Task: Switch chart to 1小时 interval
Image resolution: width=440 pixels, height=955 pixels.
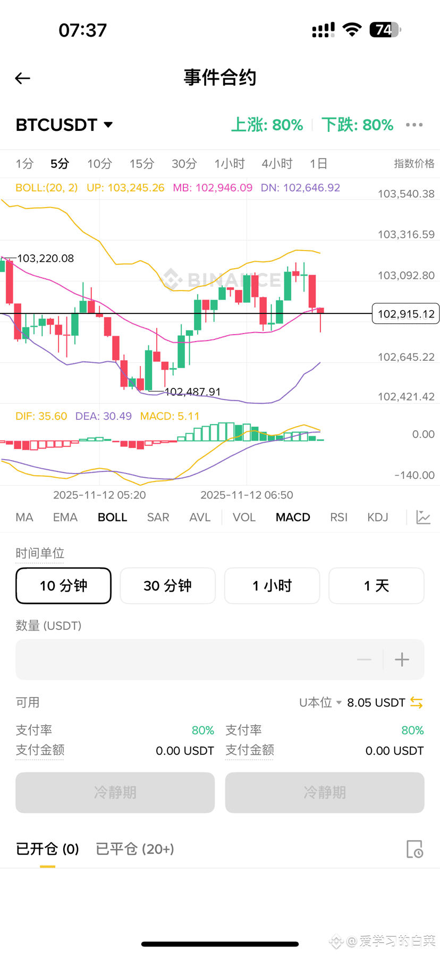Action: click(230, 164)
